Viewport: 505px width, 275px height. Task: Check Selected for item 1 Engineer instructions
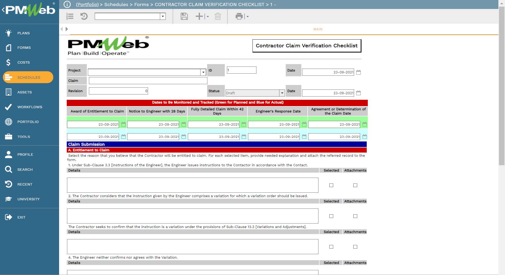click(x=331, y=185)
